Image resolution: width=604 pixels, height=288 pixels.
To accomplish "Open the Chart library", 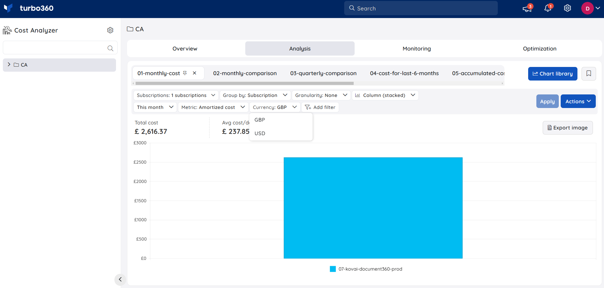I will pos(552,74).
